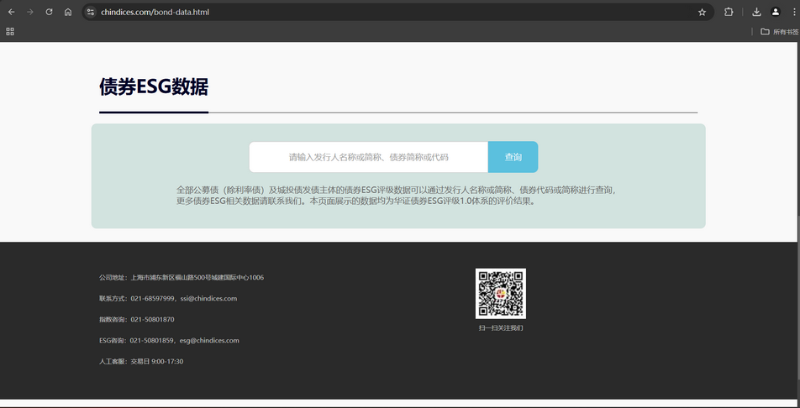The height and width of the screenshot is (408, 800).
Task: Click the ESG咨询 esg@chindices.com line
Action: (169, 340)
